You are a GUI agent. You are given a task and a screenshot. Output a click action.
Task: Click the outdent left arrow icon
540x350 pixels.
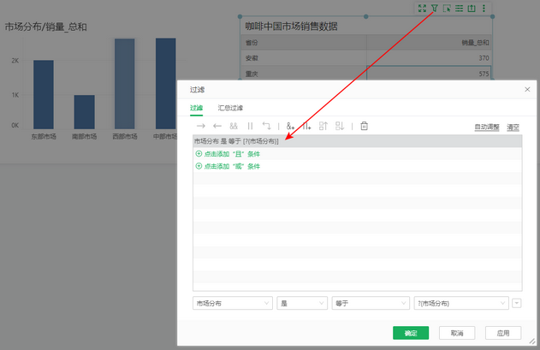pos(217,126)
